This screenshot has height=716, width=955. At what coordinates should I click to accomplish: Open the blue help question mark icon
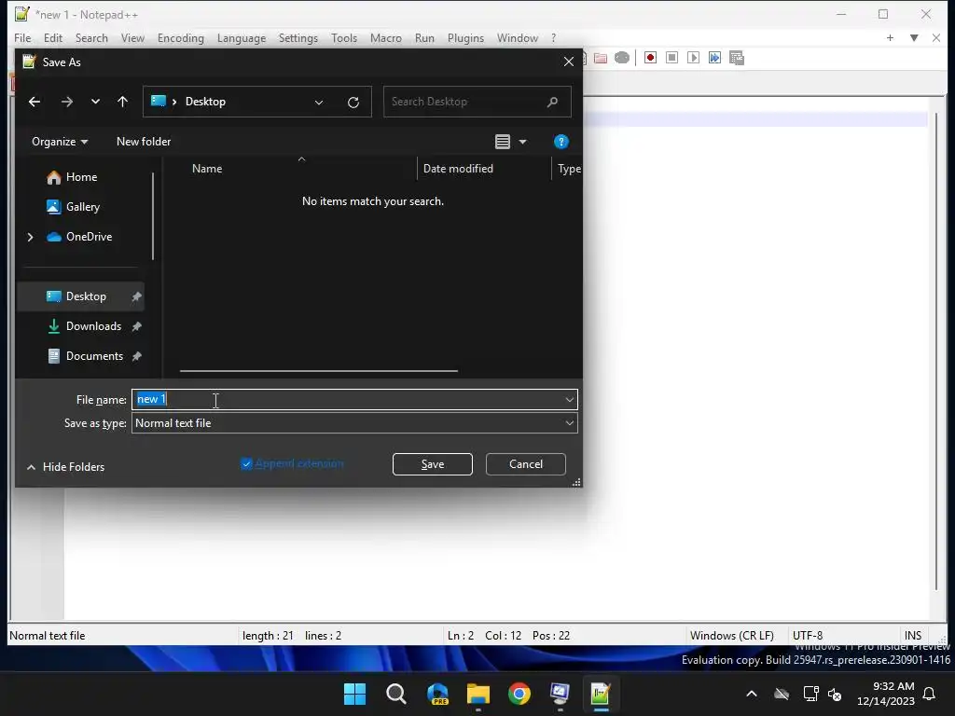coord(561,142)
